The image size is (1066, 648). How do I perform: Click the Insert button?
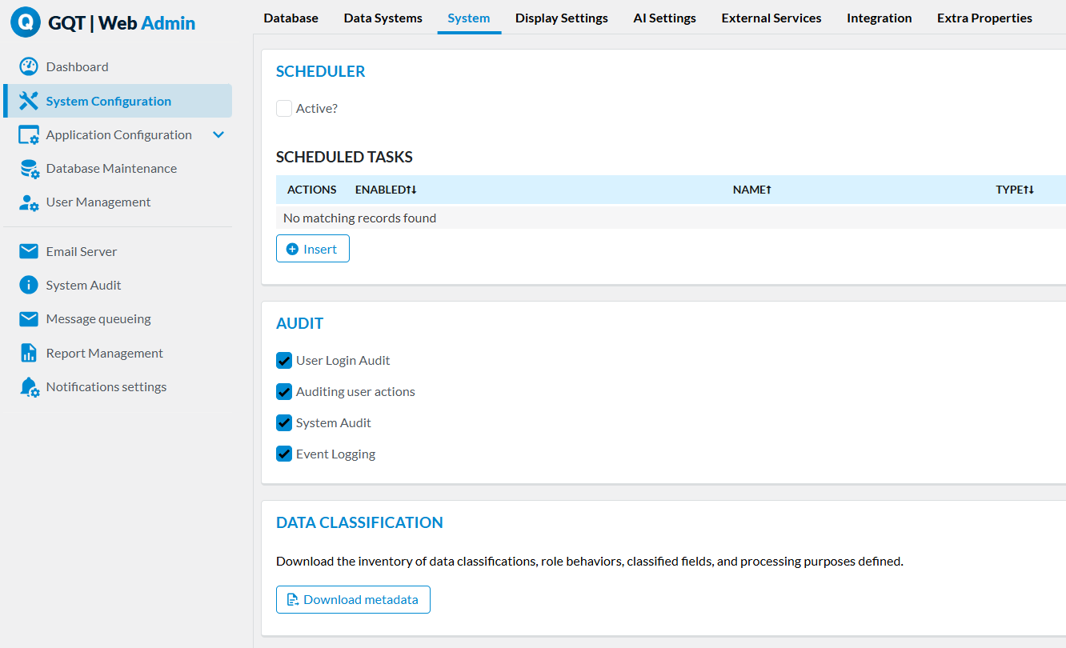[313, 249]
